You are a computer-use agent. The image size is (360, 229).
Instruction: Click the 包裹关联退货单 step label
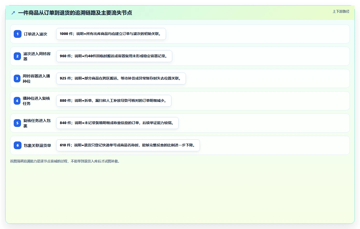click(x=38, y=145)
